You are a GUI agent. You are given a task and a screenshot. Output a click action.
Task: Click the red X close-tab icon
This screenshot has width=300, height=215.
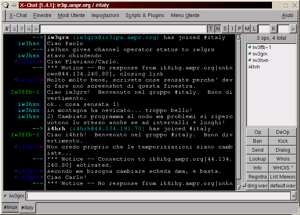(7, 29)
